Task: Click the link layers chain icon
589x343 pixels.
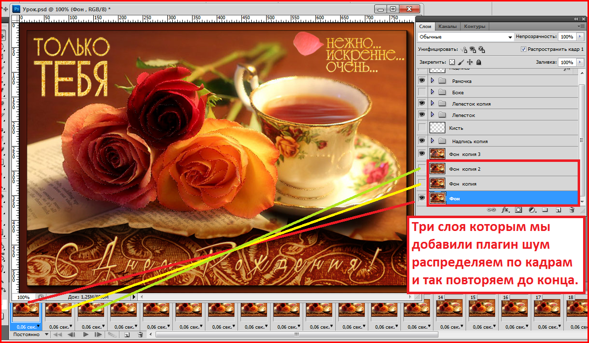Action: pyautogui.click(x=491, y=210)
